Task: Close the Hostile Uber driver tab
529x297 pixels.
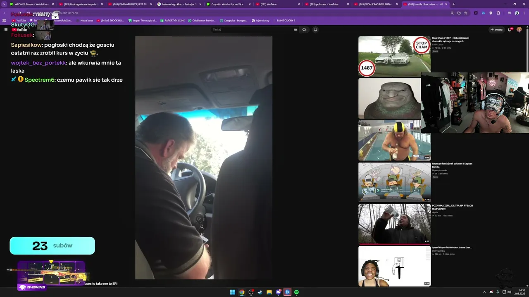Action: (446, 4)
